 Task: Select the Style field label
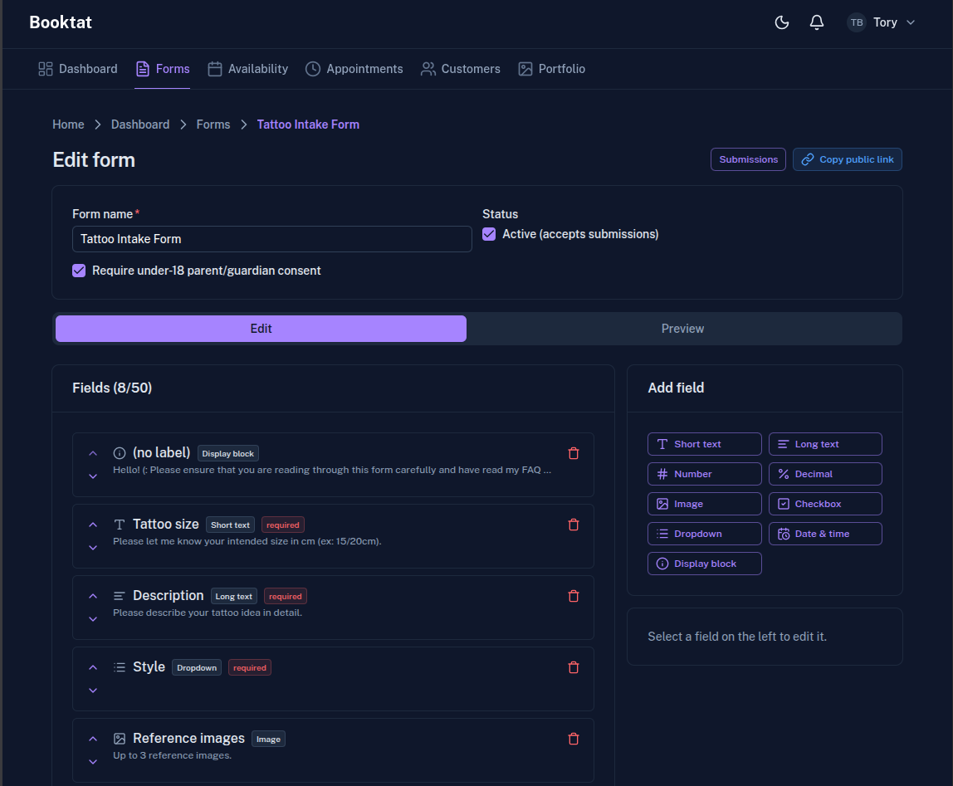pos(149,666)
